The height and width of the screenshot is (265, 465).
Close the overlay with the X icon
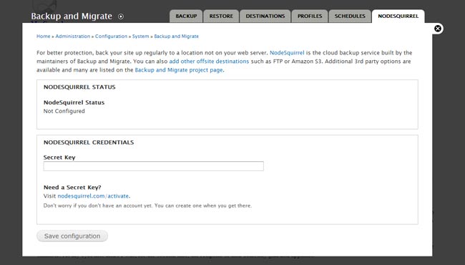click(438, 29)
